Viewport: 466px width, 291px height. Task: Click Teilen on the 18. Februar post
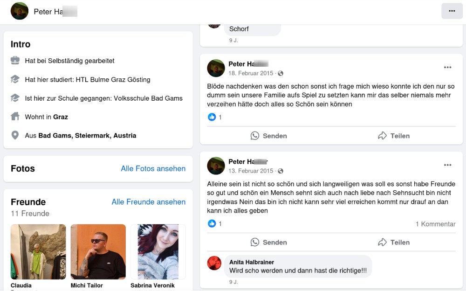[x=394, y=136]
